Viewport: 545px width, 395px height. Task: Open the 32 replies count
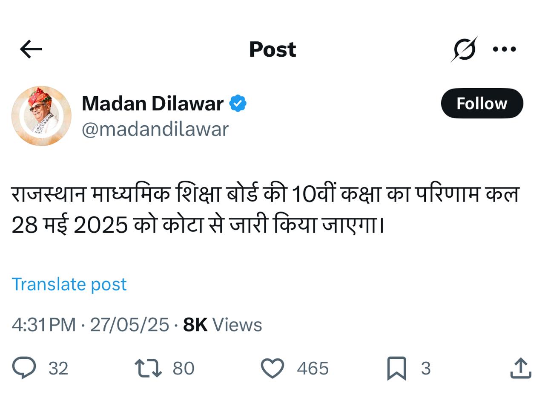[58, 369]
